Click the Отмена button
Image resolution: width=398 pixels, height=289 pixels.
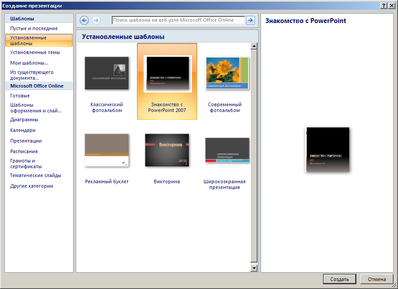pyautogui.click(x=377, y=279)
